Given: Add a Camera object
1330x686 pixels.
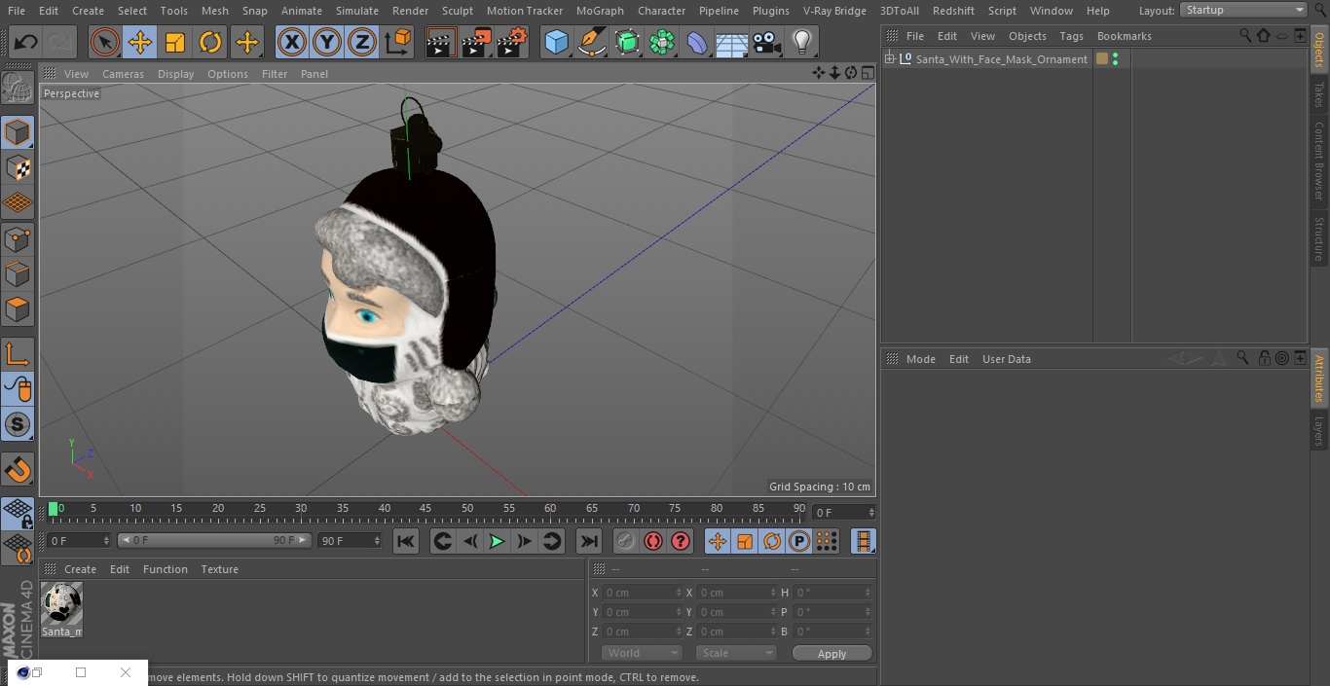Looking at the screenshot, I should pos(767,42).
